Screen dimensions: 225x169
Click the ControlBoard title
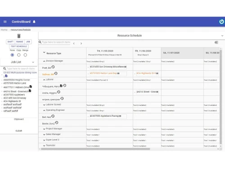tap(21, 22)
